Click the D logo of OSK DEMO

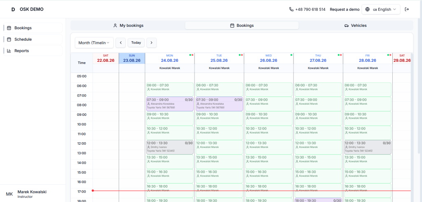pyautogui.click(x=13, y=9)
